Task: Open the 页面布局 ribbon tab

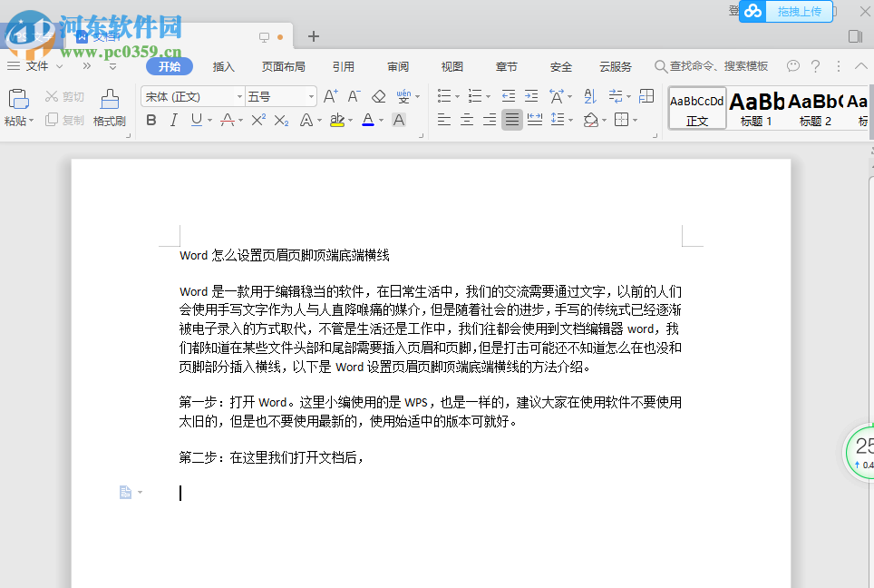Action: [x=284, y=65]
